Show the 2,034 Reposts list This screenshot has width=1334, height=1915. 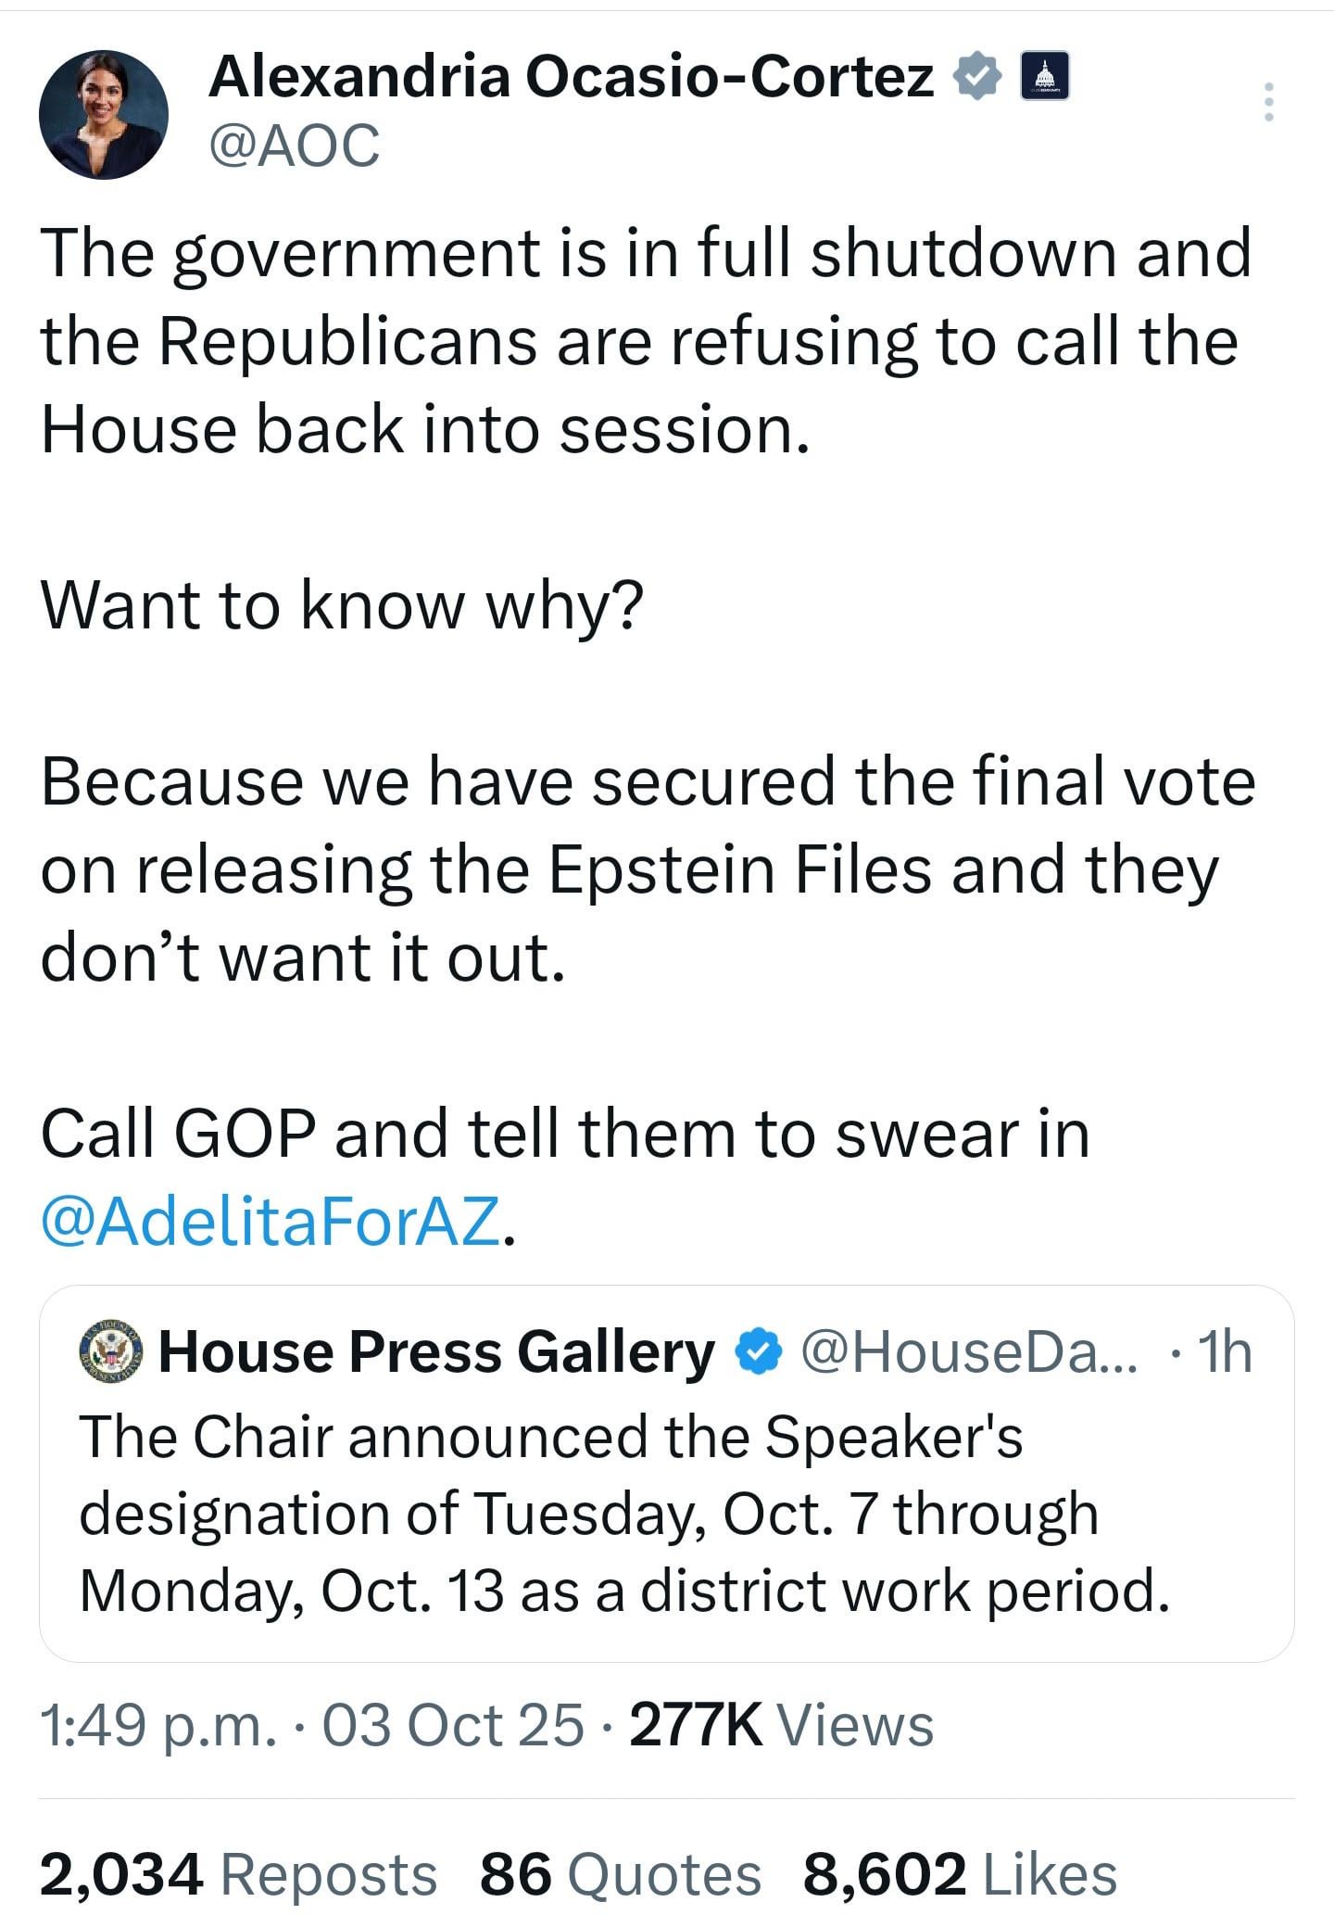[237, 1873]
